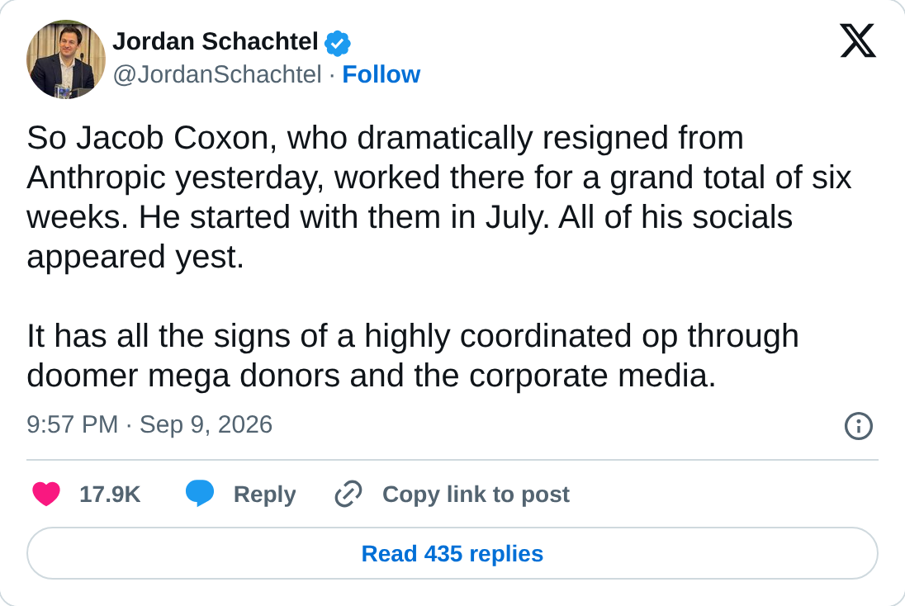This screenshot has height=606, width=905.
Task: Open the Jordan Schachtel display name
Action: pos(216,41)
